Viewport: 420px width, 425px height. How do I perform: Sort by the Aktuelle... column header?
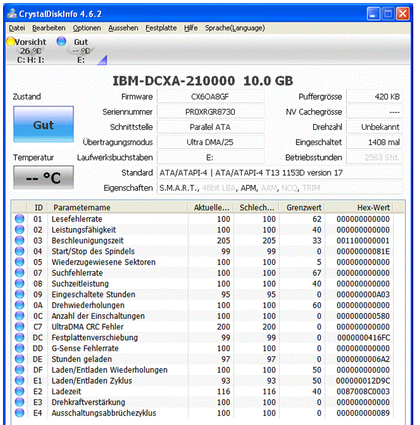pos(211,208)
